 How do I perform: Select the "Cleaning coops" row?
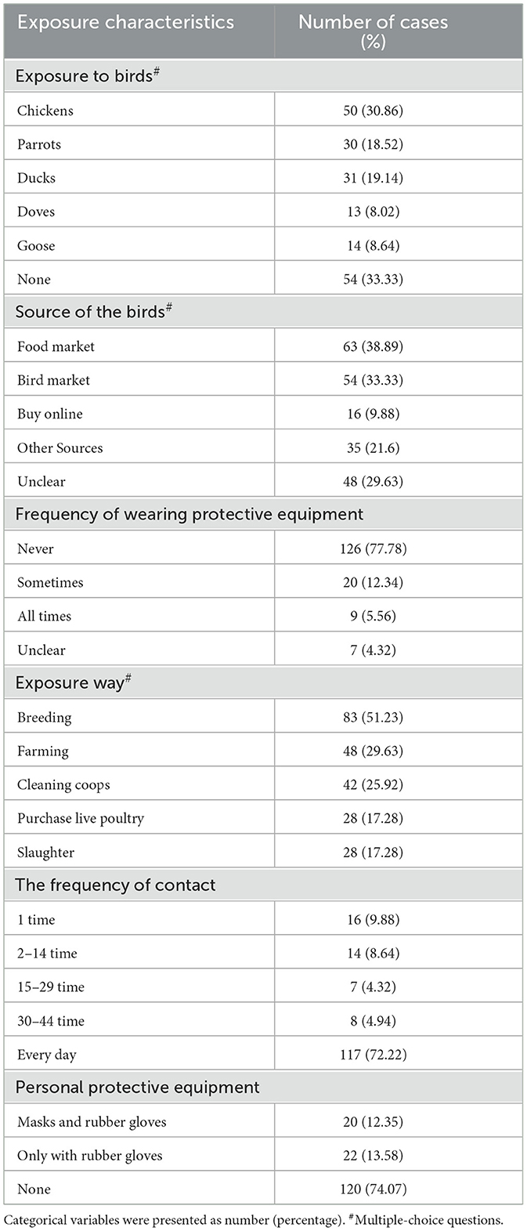263,784
